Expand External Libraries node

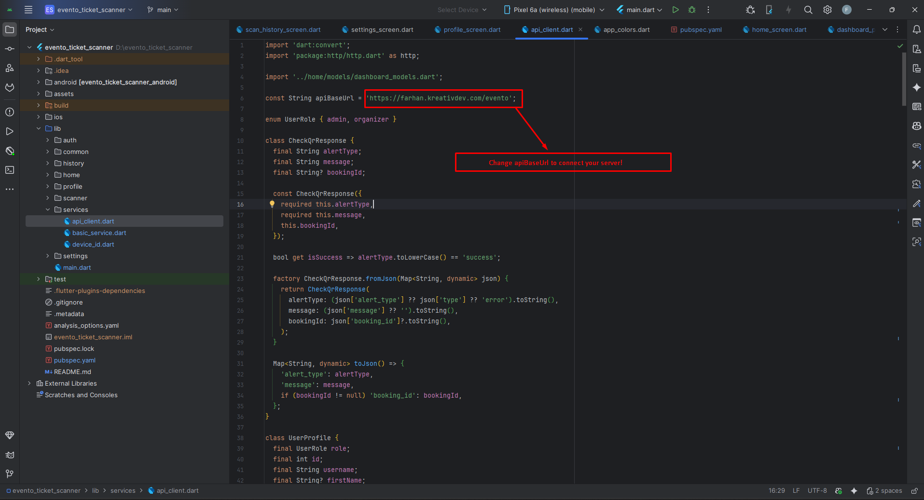coord(29,383)
